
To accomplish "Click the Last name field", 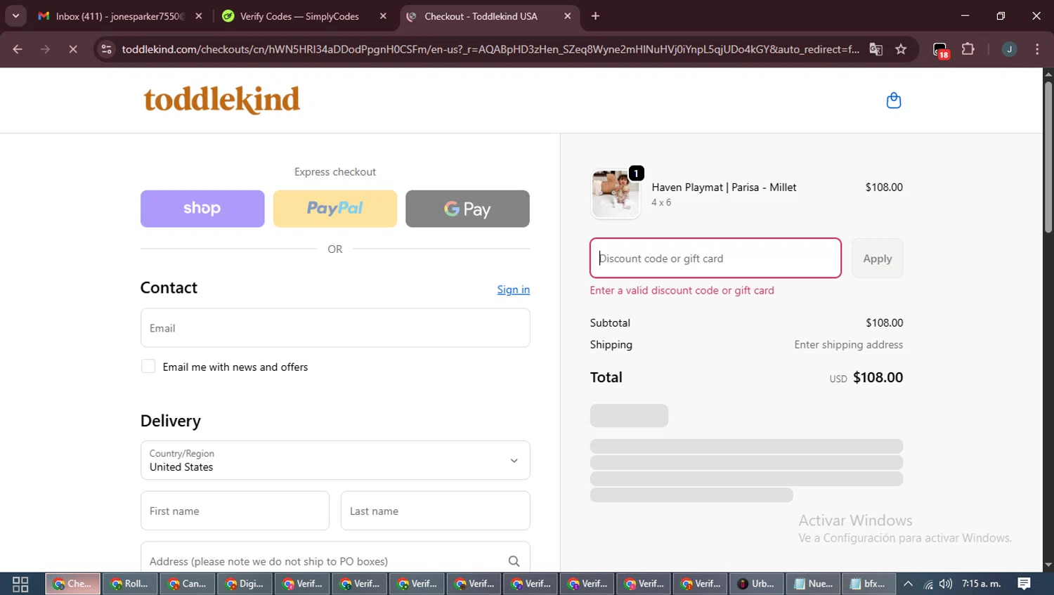I will click(435, 511).
